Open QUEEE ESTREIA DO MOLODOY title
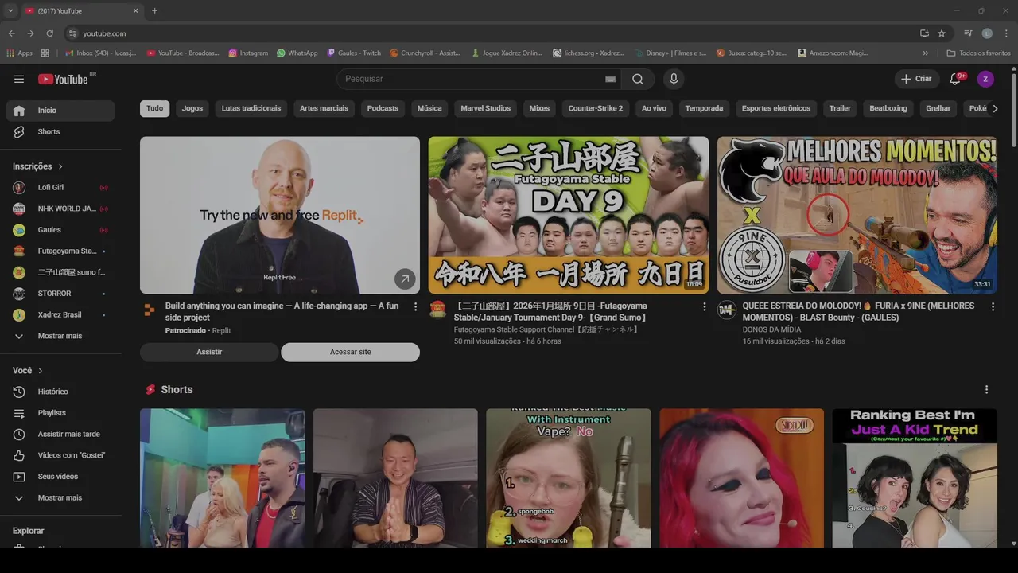1018x573 pixels. [858, 311]
